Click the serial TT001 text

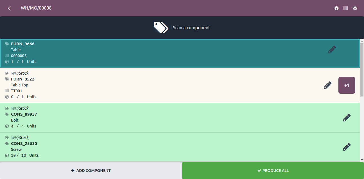tap(16, 91)
